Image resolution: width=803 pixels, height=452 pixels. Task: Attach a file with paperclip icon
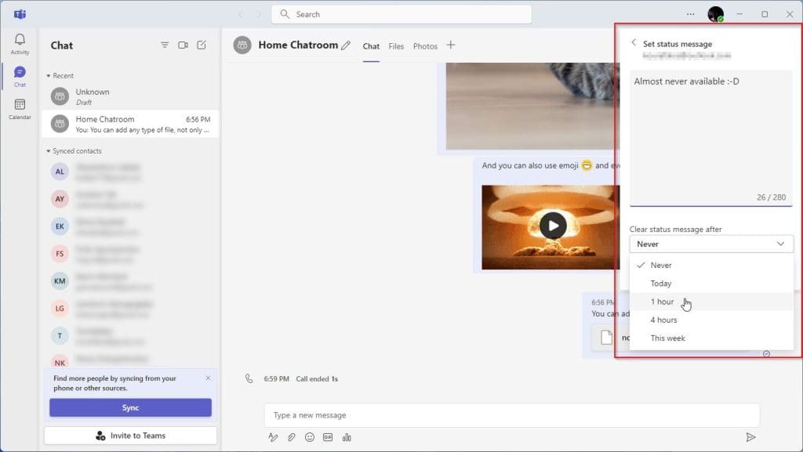(x=291, y=437)
